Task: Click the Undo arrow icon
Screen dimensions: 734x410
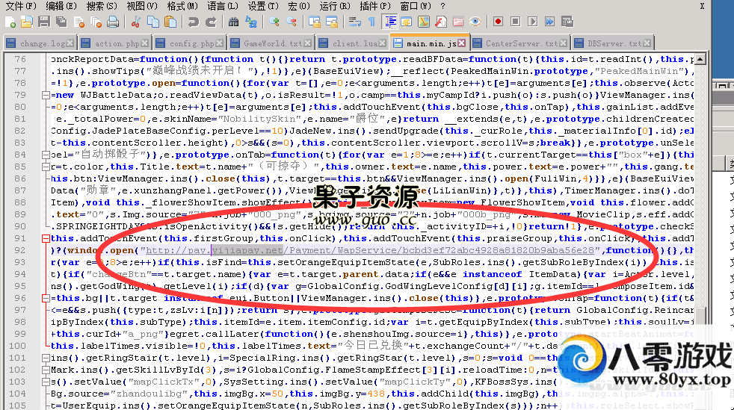Action: coord(193,22)
